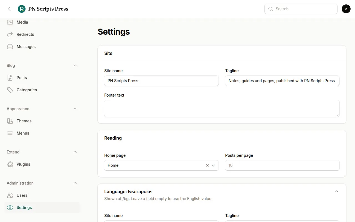The width and height of the screenshot is (355, 222).
Task: Click the PN Scripts Press logo icon
Action: pyautogui.click(x=22, y=9)
